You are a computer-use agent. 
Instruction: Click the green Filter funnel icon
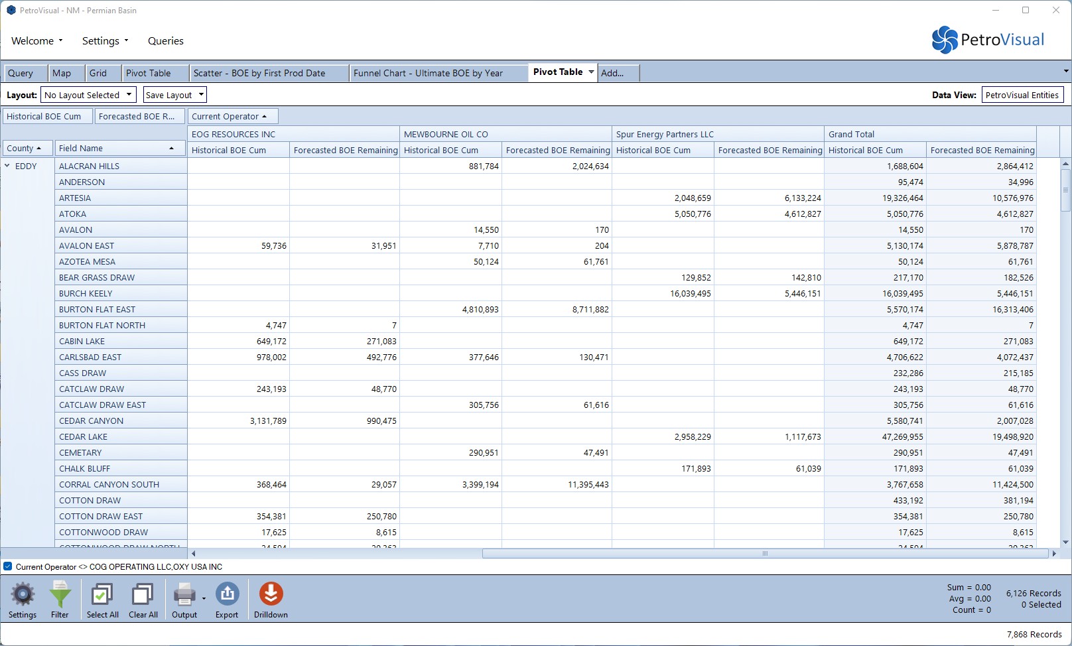click(60, 594)
